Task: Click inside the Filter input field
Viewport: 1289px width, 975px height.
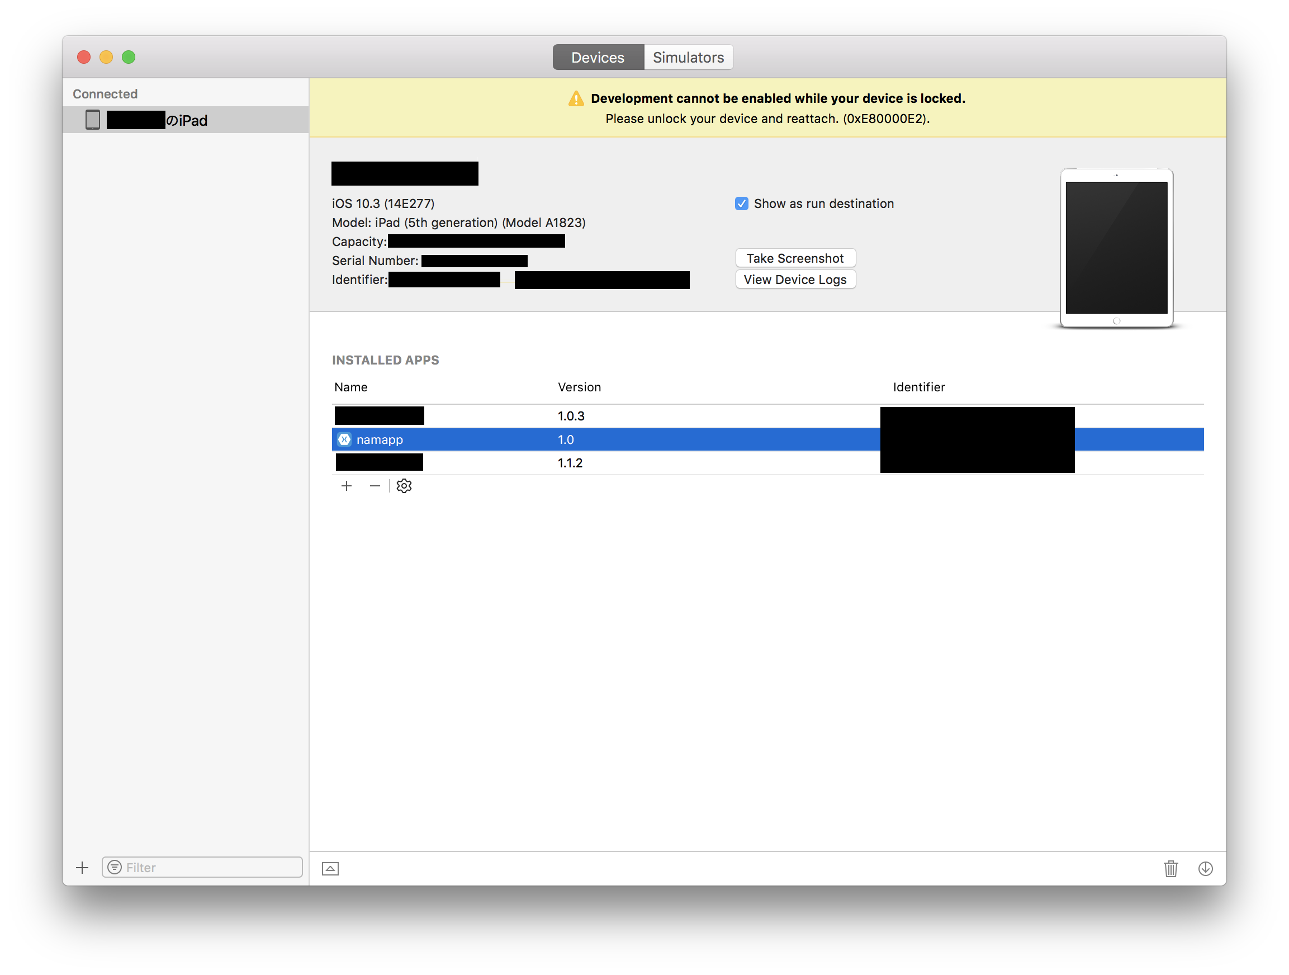Action: click(192, 867)
